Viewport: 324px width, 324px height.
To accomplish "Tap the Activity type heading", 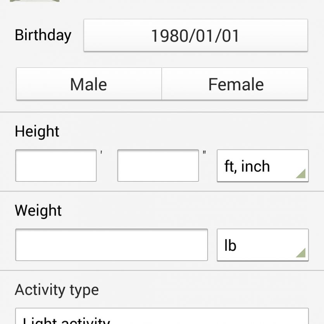I will pos(57,290).
